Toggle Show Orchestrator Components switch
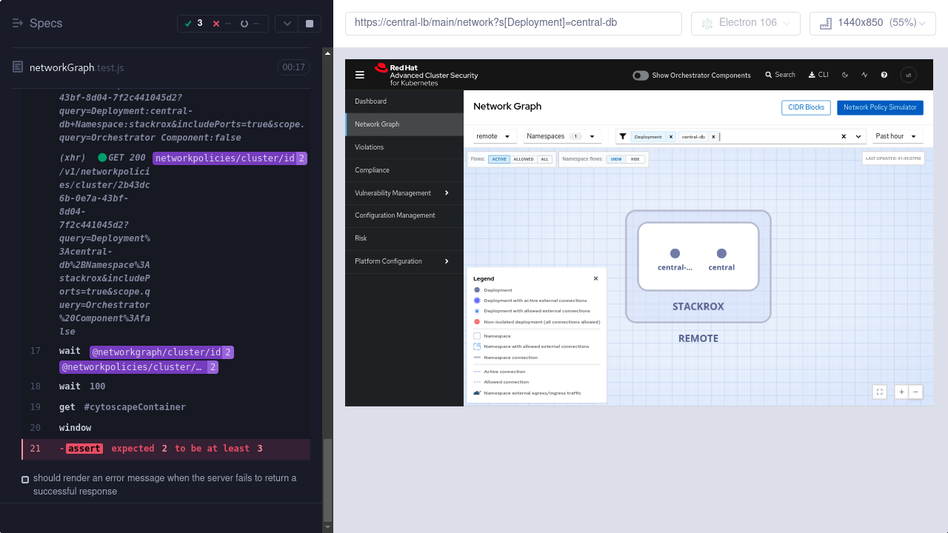The width and height of the screenshot is (948, 533). click(x=641, y=76)
